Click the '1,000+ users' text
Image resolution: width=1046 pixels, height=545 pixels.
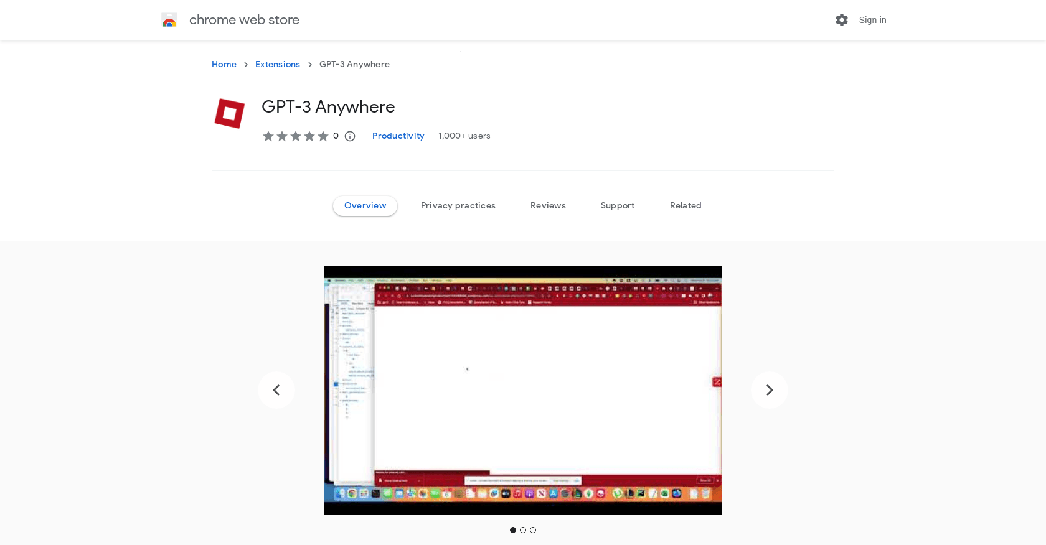coord(464,136)
